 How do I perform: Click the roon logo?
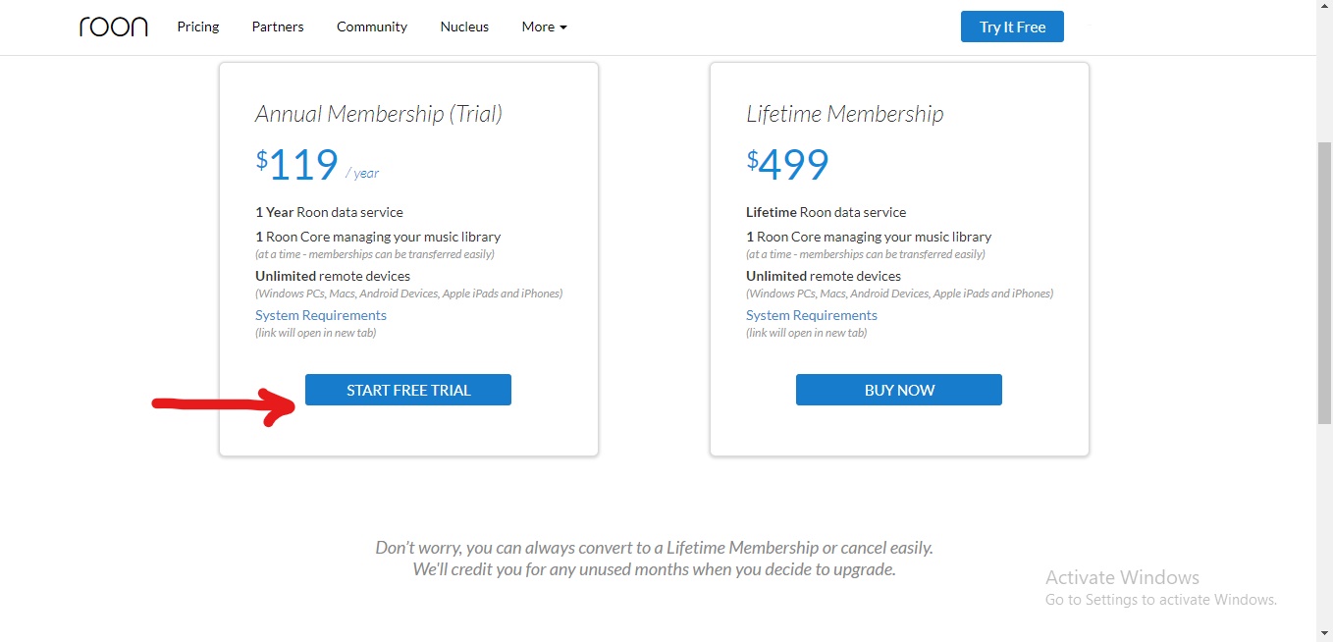[x=113, y=27]
